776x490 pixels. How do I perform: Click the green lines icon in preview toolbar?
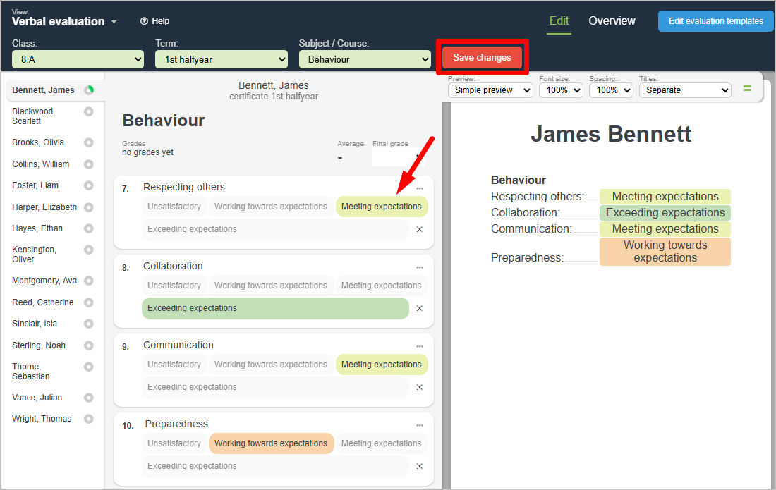747,90
